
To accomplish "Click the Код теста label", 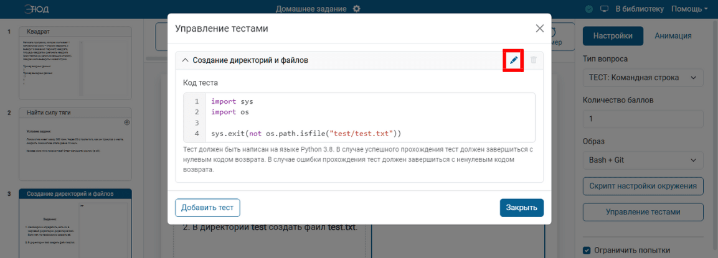I will [x=201, y=83].
